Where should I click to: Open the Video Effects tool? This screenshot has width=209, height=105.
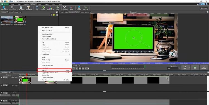tap(4, 8)
